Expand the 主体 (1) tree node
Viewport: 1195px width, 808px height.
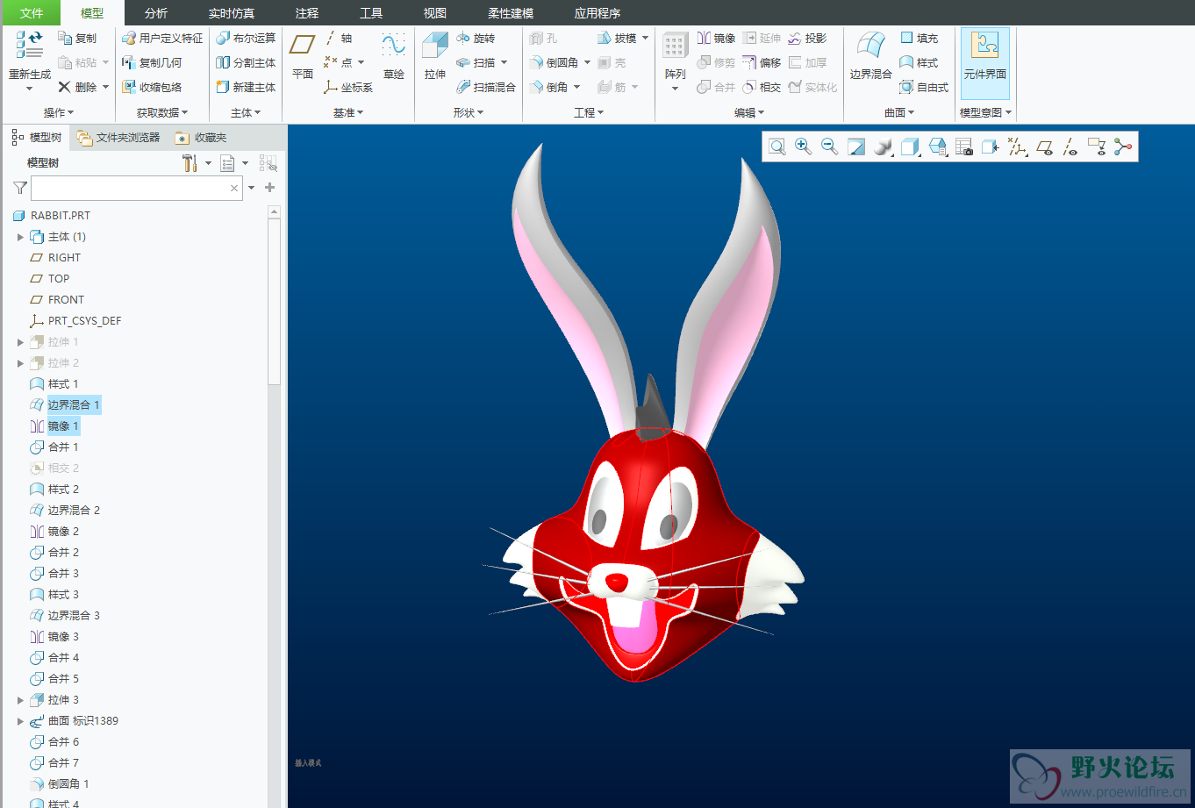20,237
